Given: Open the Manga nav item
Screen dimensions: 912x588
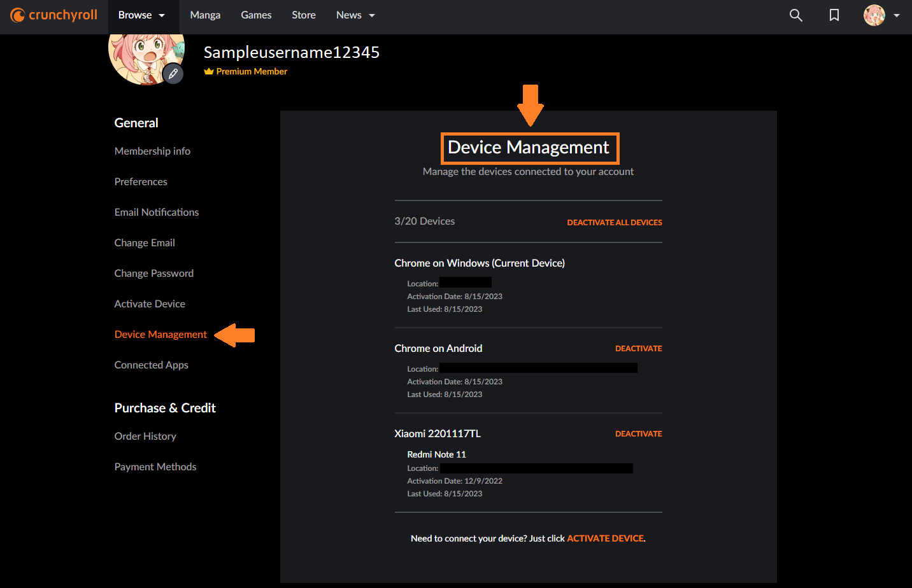Looking at the screenshot, I should (205, 15).
